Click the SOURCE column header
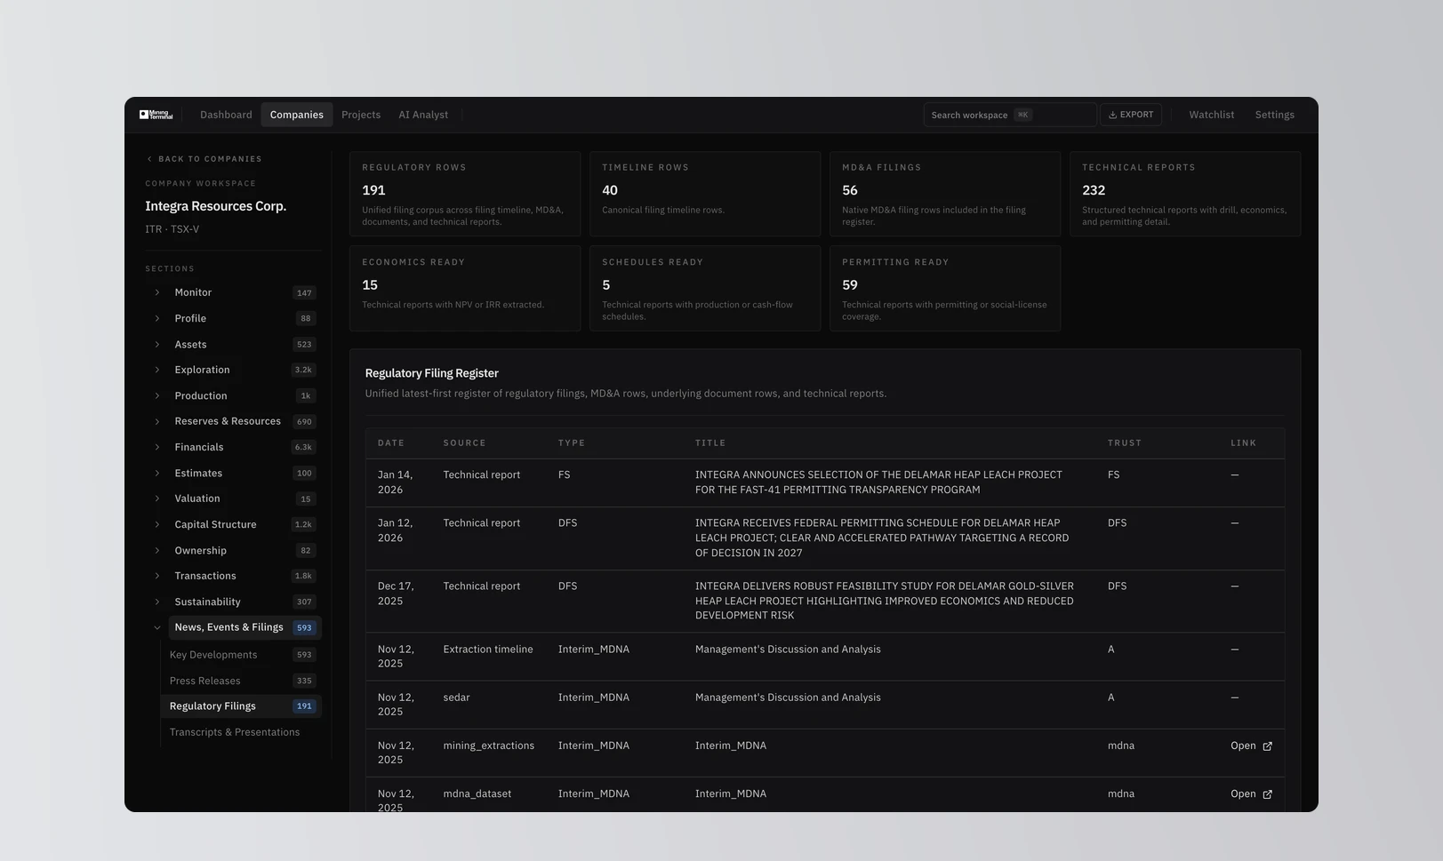 click(x=465, y=443)
